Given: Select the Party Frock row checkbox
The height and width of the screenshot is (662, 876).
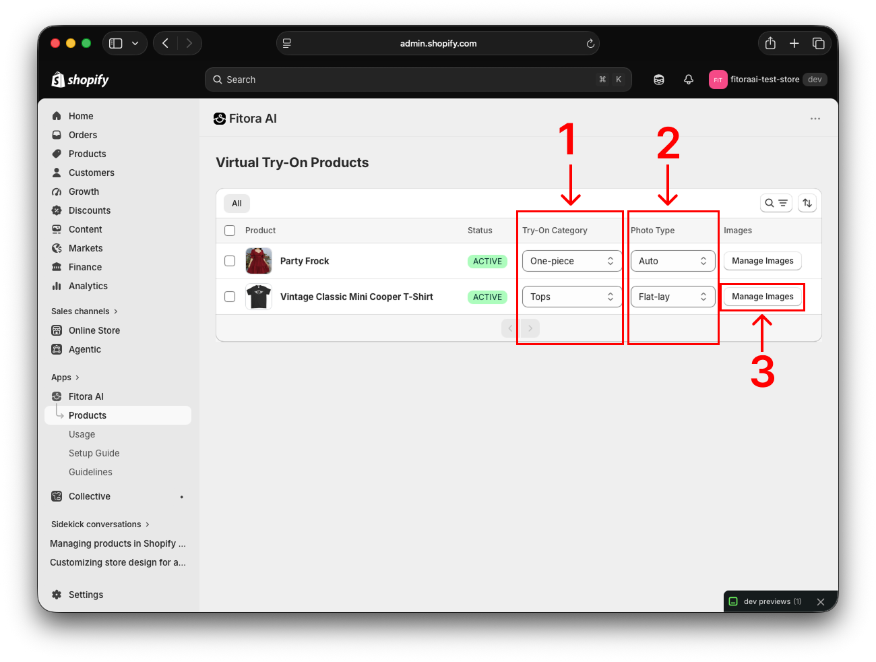Looking at the screenshot, I should tap(230, 261).
